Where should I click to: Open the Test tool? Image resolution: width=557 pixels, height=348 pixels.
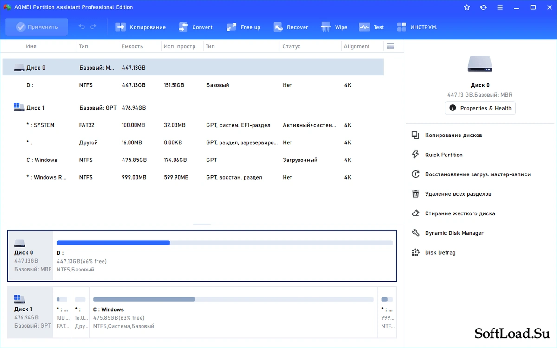(x=372, y=27)
